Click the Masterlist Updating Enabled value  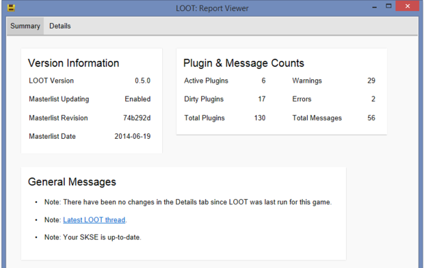[x=137, y=99]
